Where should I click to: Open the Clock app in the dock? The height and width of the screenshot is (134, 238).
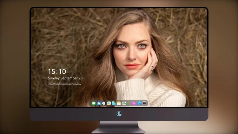104,104
